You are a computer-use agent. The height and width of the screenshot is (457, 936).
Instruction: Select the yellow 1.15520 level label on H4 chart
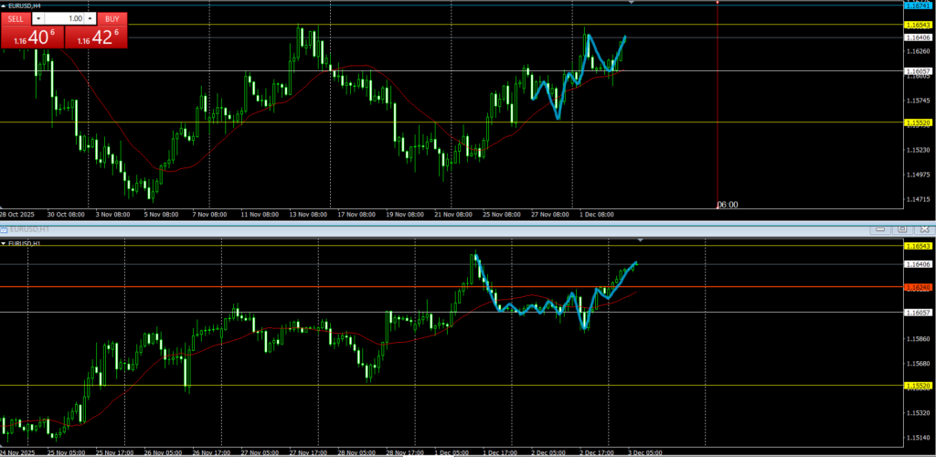point(917,122)
